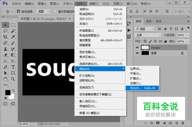The height and width of the screenshot is (127, 192).
Task: Select the Healing Brush tool
Action: (x=5, y=43)
